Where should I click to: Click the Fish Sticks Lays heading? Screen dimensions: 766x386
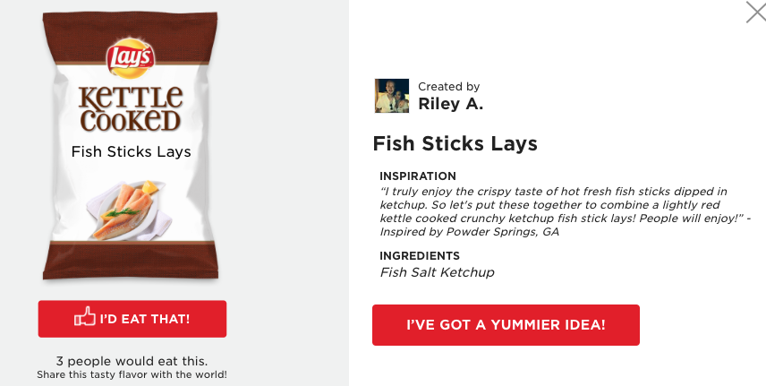tap(455, 143)
